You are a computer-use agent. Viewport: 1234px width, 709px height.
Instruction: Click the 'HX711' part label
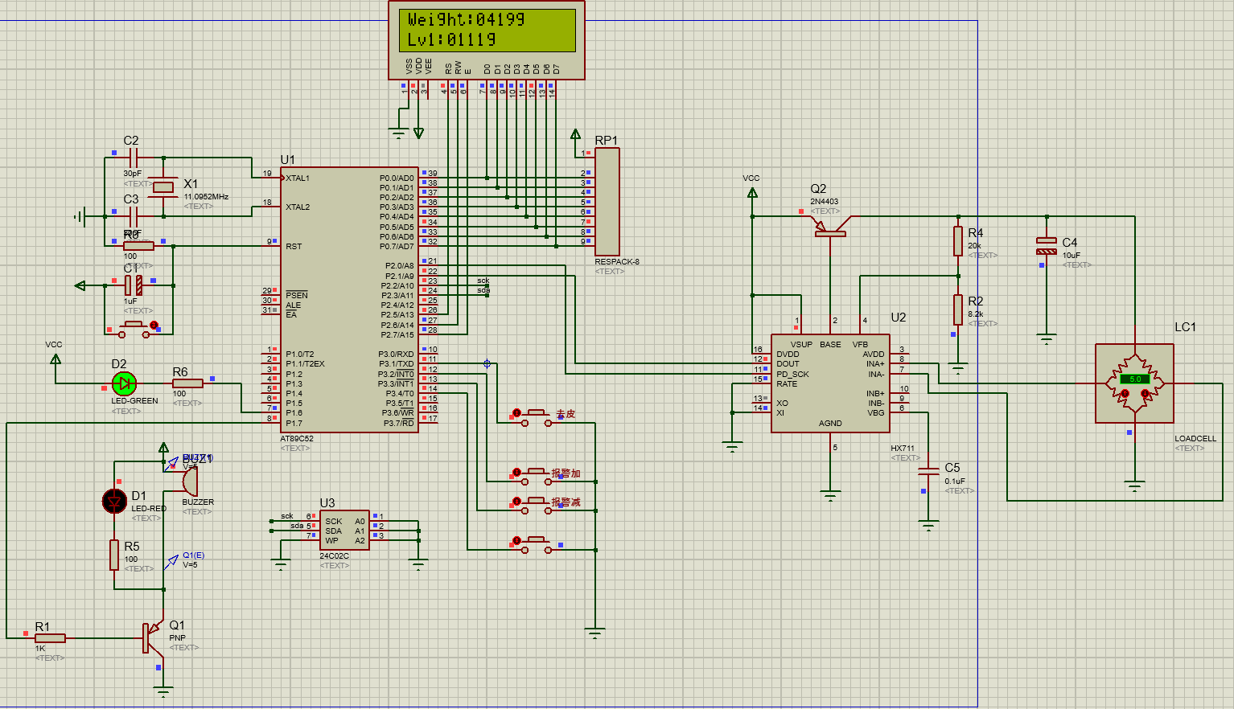[903, 449]
